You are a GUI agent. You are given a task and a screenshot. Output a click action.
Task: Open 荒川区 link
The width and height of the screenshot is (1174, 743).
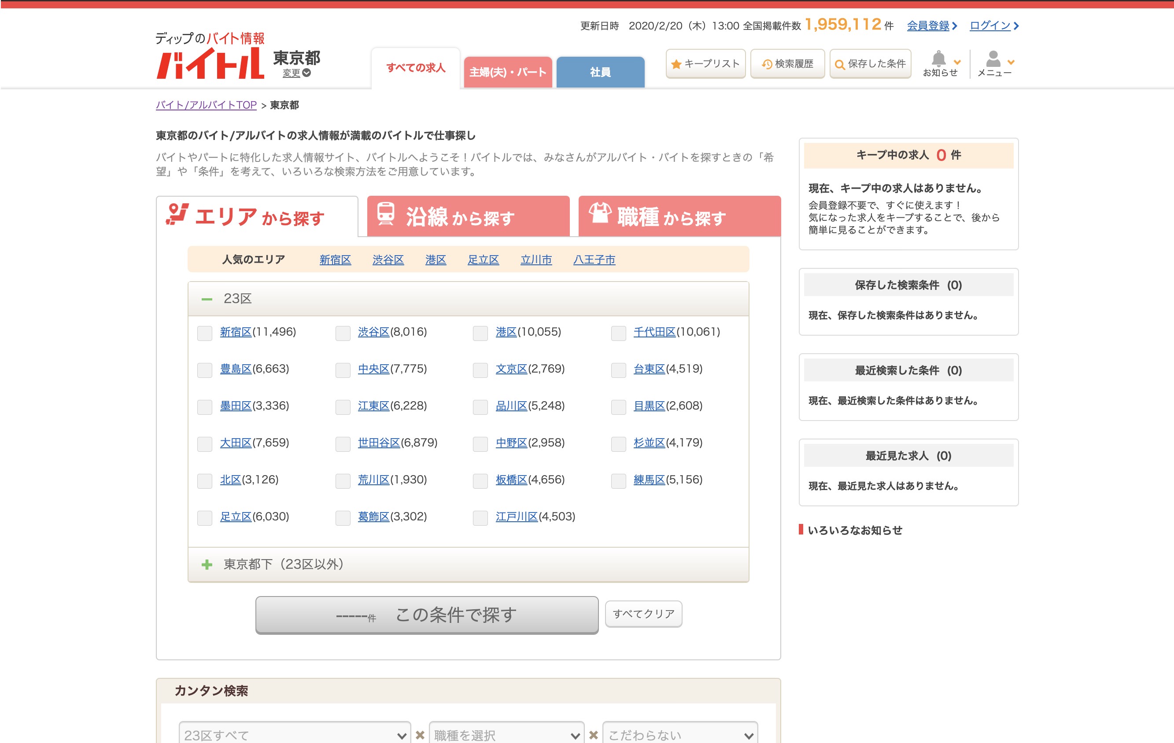tap(373, 480)
